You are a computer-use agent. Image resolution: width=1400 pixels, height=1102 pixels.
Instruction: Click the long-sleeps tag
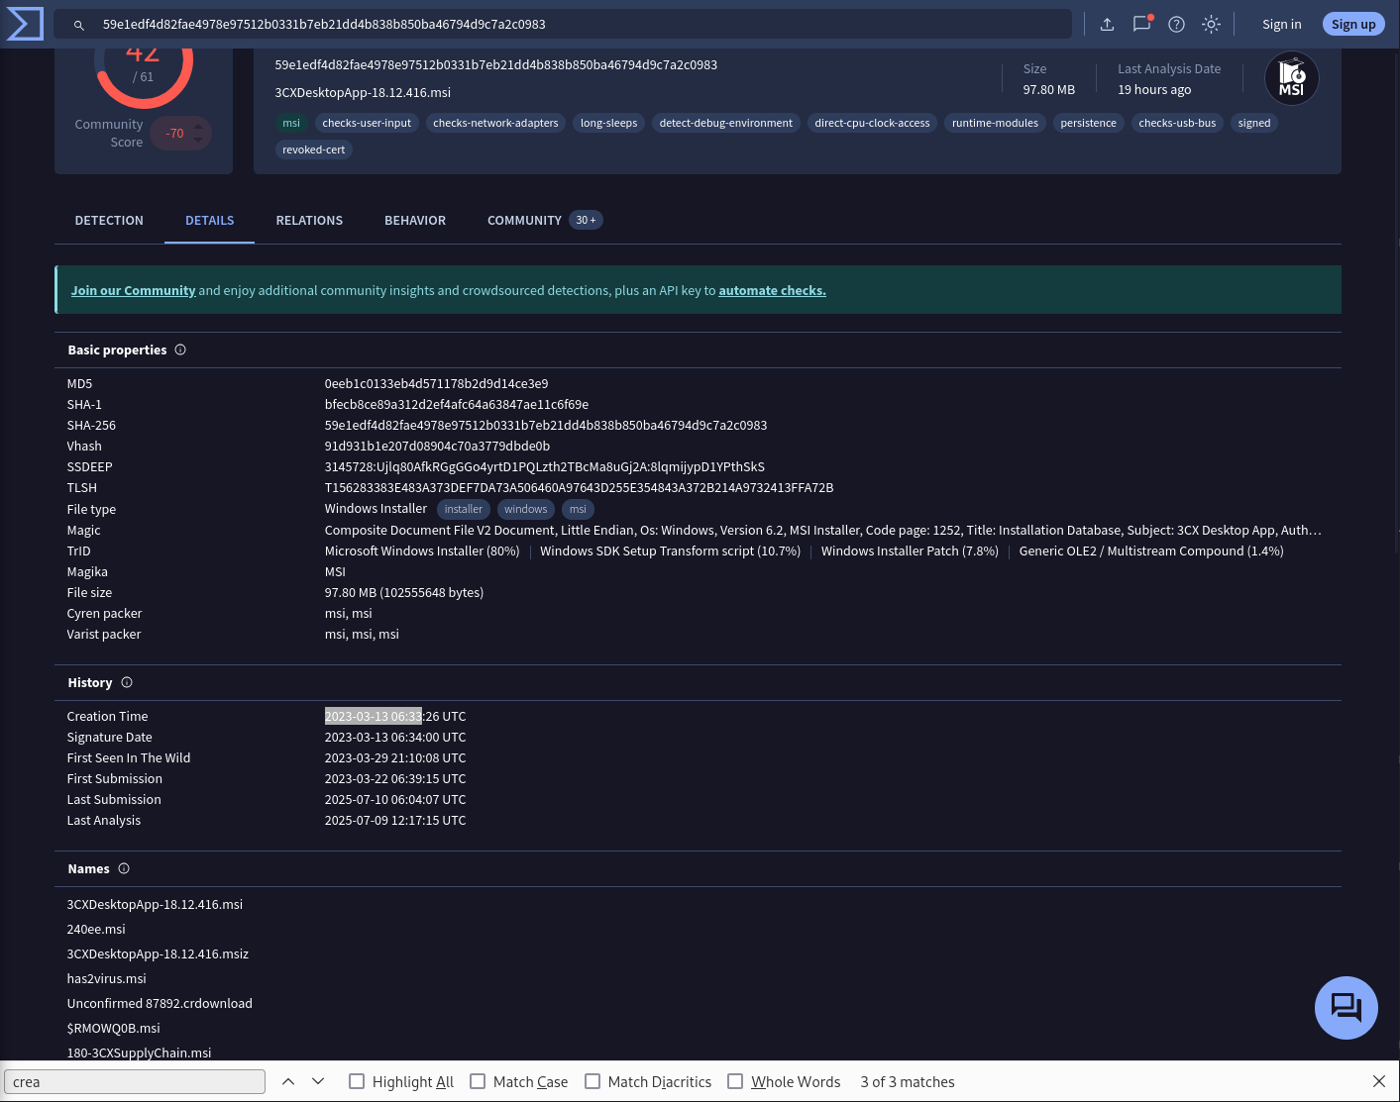point(609,123)
